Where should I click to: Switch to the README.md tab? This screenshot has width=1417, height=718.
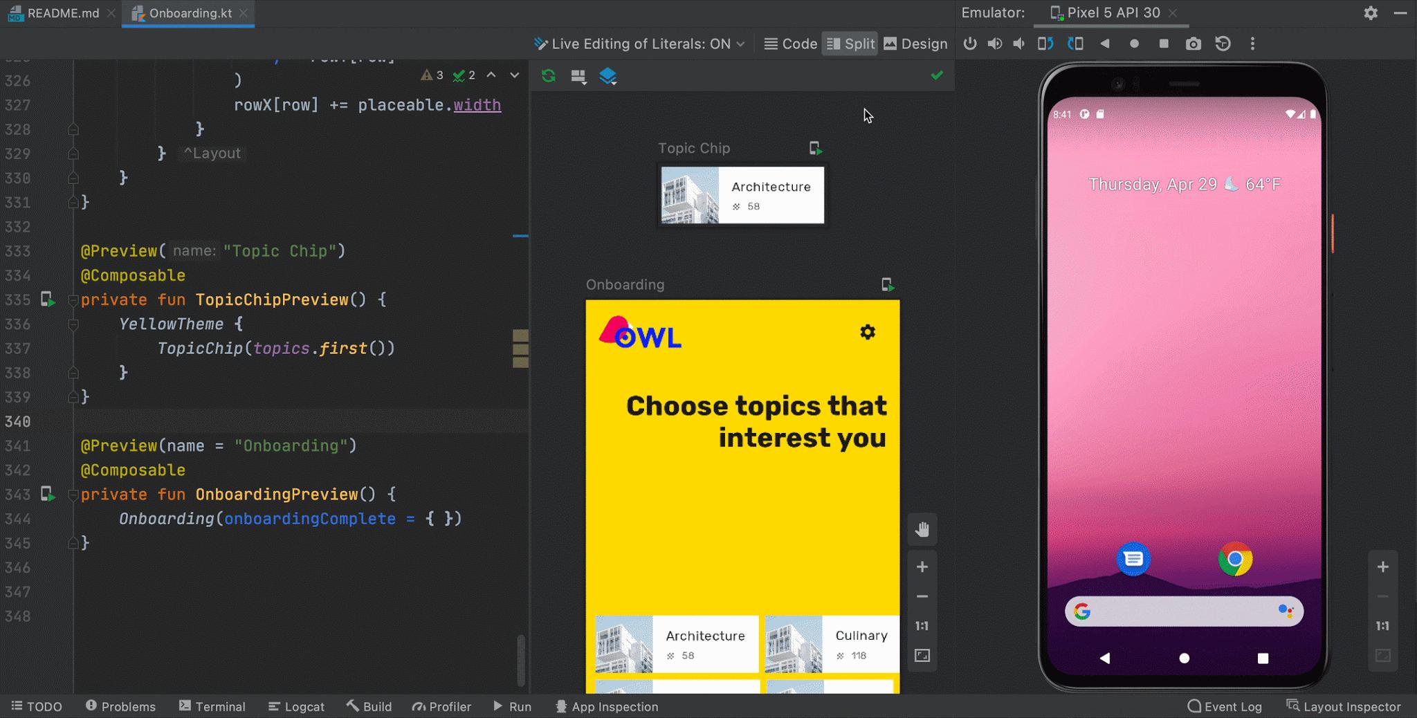(61, 12)
